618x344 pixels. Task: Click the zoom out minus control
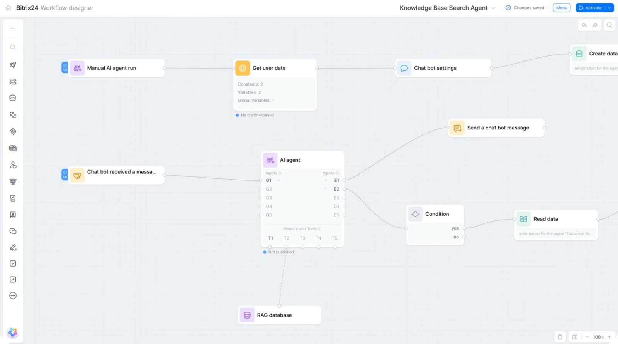pos(587,337)
